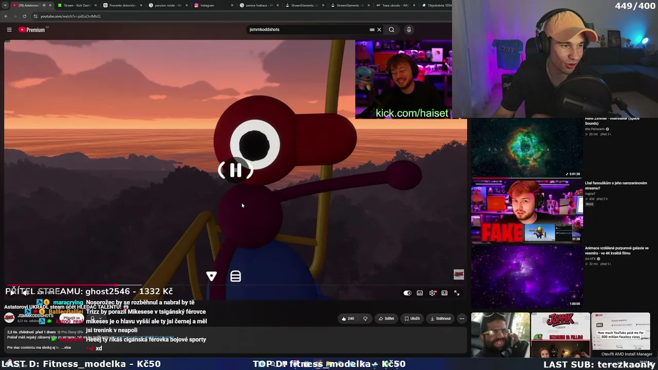Open the JSMMK red logo thumbnail
The width and height of the screenshot is (658, 370).
pos(560,335)
